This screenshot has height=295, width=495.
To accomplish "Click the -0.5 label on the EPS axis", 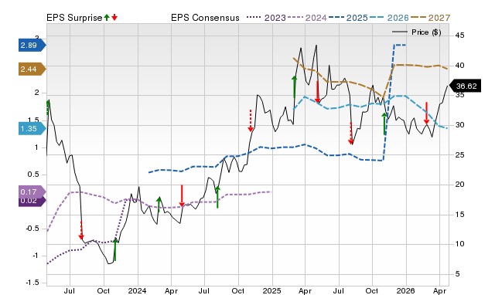I will click(32, 229).
